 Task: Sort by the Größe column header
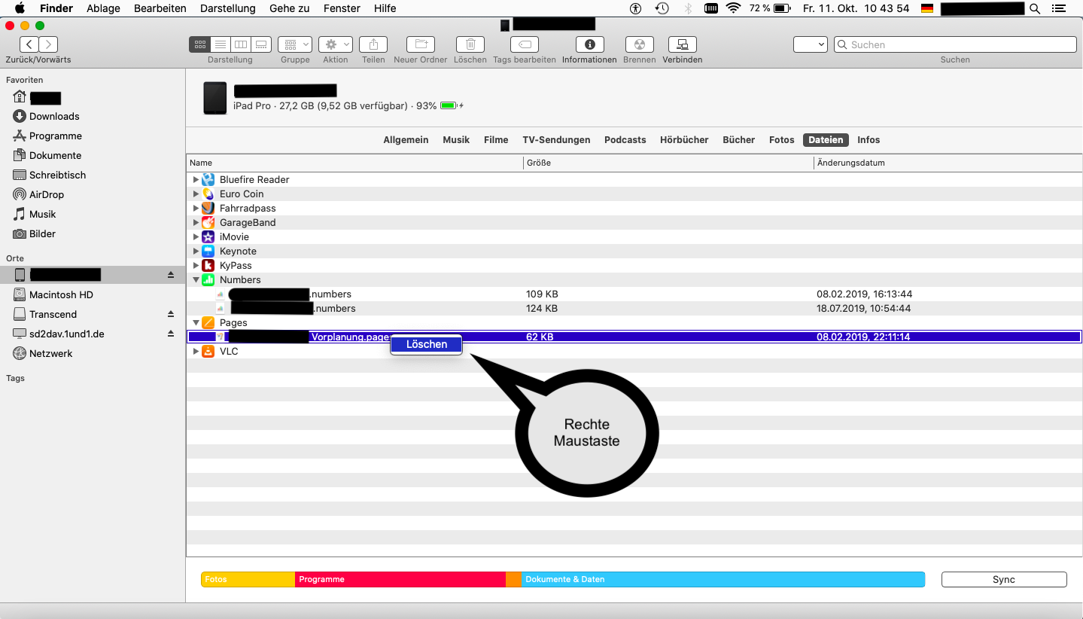coord(668,163)
